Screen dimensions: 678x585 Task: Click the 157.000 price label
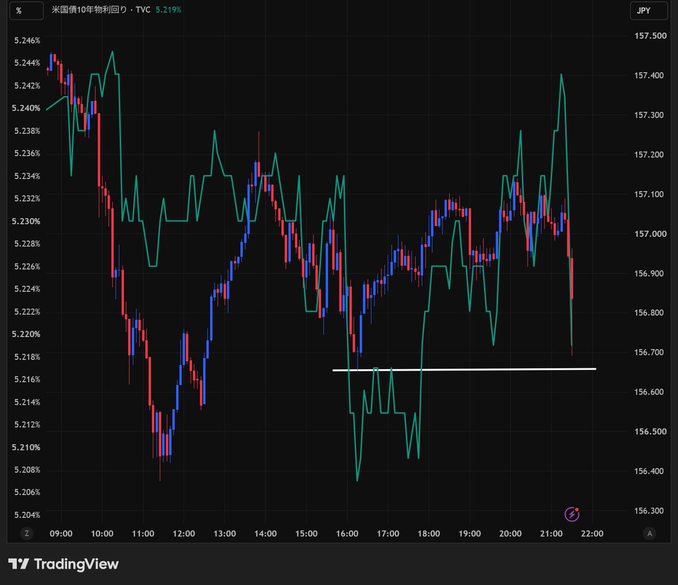651,234
